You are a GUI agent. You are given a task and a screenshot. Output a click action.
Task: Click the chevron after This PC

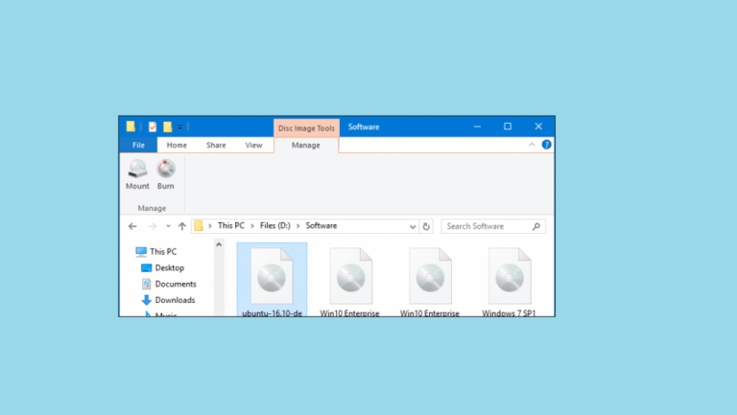(252, 226)
